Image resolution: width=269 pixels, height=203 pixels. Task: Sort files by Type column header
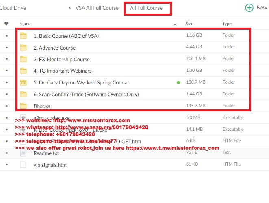227,24
